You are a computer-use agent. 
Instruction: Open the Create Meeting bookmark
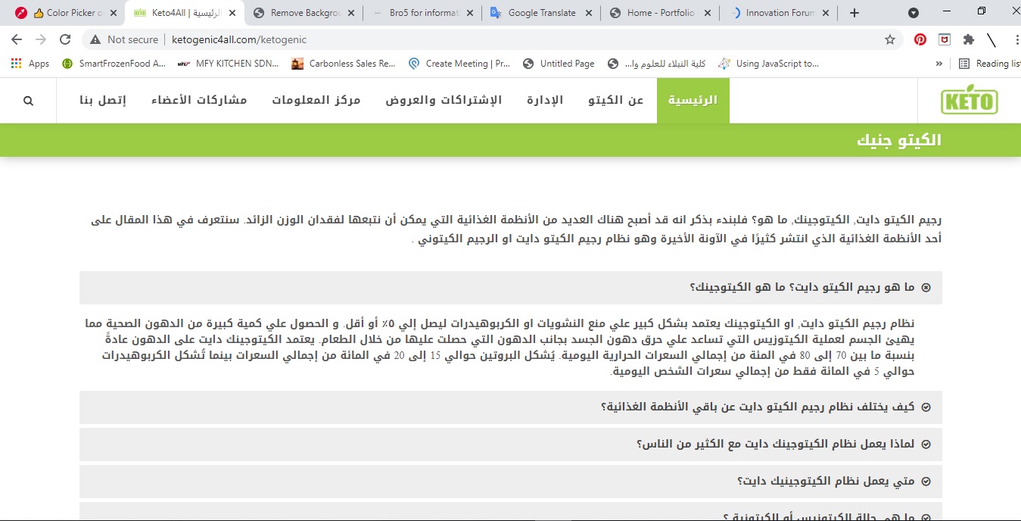459,64
